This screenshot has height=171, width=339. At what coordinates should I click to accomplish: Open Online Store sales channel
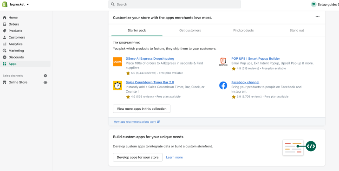[x=18, y=82]
